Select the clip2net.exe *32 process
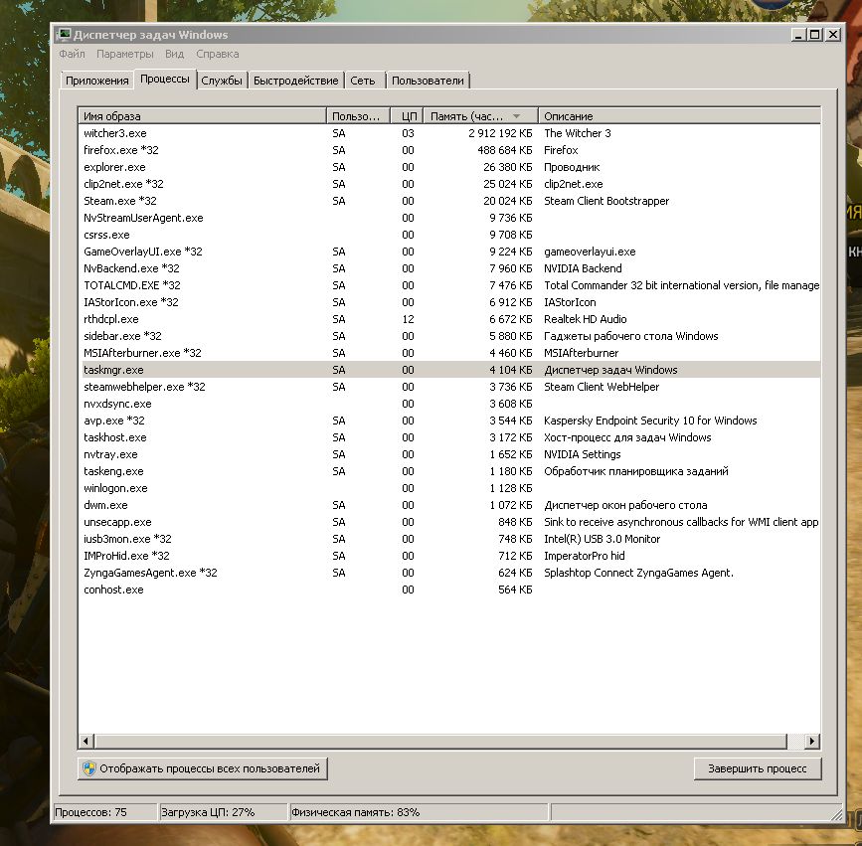The image size is (862, 846). coord(449,184)
